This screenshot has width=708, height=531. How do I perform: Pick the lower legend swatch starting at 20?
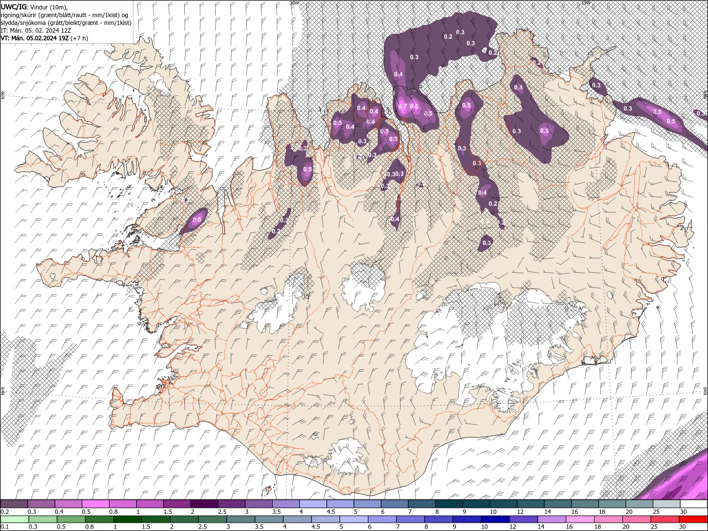click(637, 519)
